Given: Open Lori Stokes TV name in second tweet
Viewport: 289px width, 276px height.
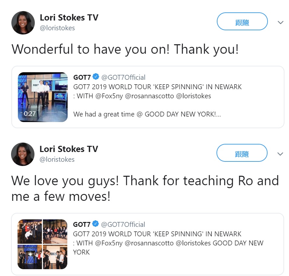Looking at the screenshot, I should (x=69, y=149).
